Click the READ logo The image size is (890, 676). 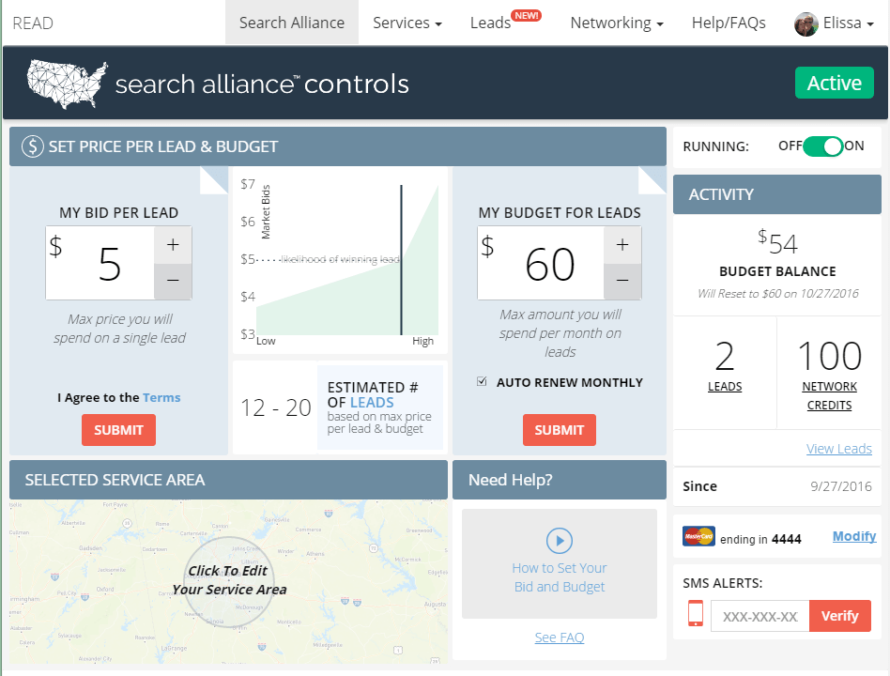click(x=32, y=23)
